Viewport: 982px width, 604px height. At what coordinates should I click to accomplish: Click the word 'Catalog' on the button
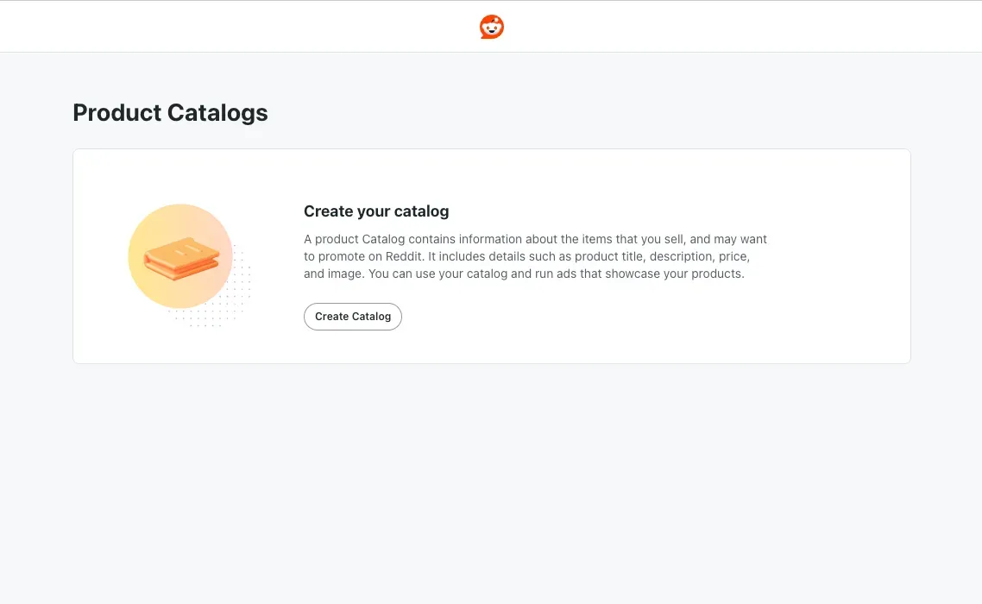point(371,317)
